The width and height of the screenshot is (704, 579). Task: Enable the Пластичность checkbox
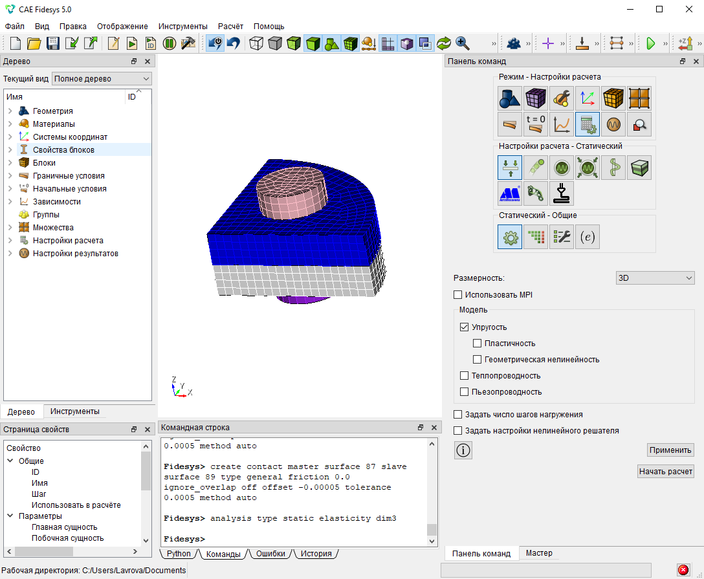[x=478, y=344]
